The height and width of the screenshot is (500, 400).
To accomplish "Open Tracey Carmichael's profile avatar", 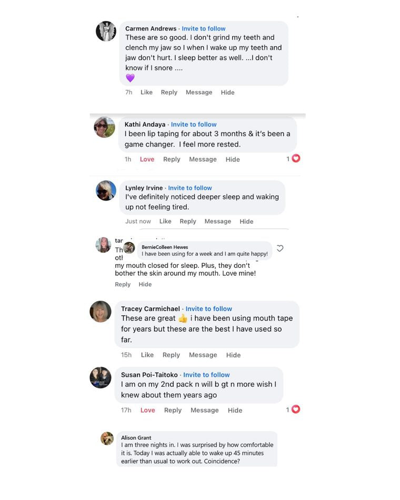I will point(101,312).
